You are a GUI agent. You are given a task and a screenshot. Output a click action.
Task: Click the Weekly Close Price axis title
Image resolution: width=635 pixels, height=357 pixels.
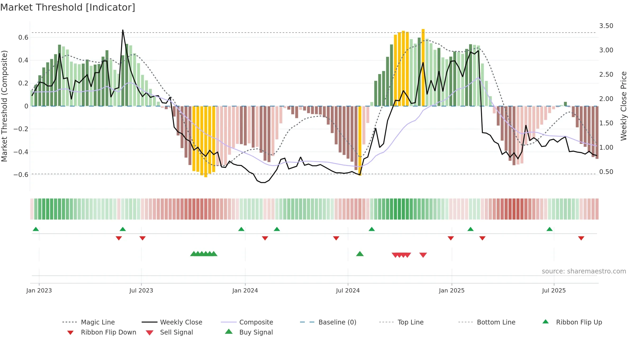pos(624,106)
